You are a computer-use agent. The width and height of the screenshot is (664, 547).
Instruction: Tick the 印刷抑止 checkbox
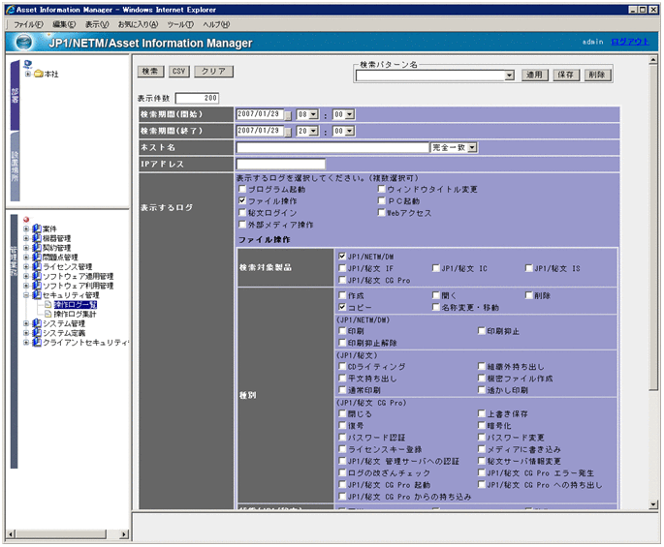click(x=482, y=330)
